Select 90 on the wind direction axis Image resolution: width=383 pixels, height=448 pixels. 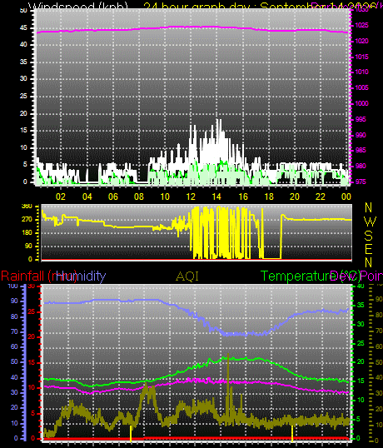pyautogui.click(x=28, y=246)
